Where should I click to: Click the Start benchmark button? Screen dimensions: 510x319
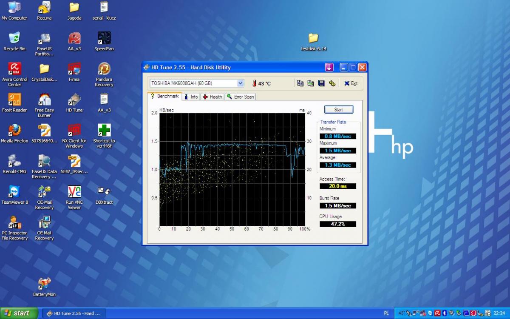pyautogui.click(x=339, y=109)
